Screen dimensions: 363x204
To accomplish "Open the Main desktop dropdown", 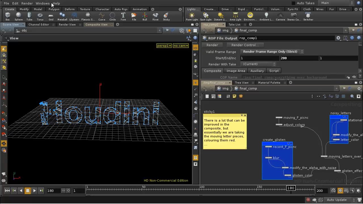I will (336, 3).
